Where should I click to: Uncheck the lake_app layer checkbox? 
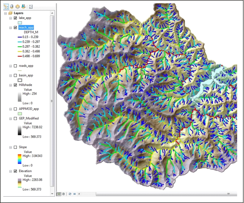pos(15,18)
